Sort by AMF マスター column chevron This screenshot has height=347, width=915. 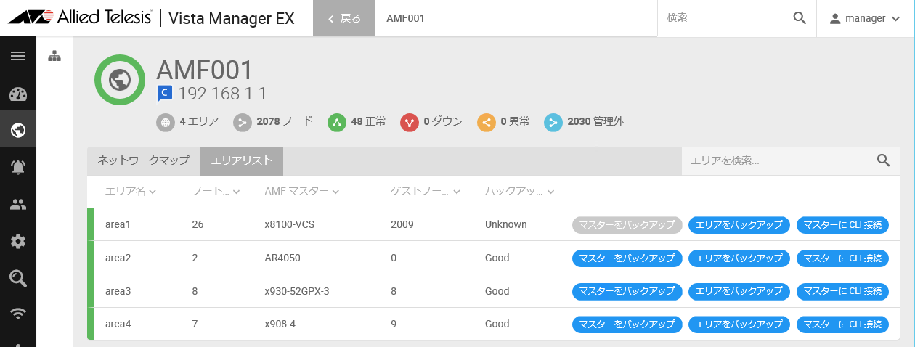click(336, 192)
